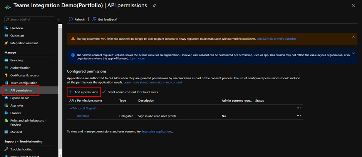Click the Integration assistant rocket icon
The width and height of the screenshot is (362, 157).
coord(7,43)
